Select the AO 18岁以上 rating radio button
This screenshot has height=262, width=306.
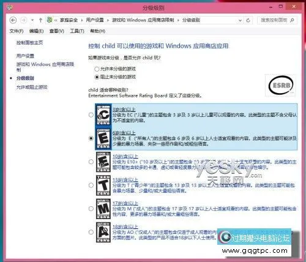[x=91, y=232]
